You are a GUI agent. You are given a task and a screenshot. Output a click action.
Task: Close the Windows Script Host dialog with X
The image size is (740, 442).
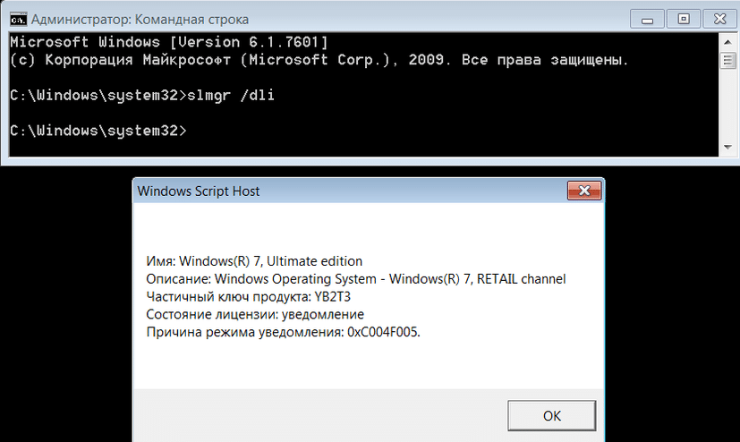[x=583, y=191]
